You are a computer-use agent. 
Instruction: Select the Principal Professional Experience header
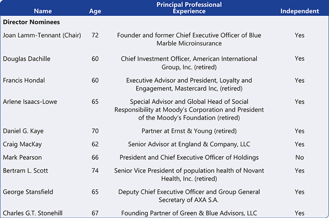pos(189,8)
